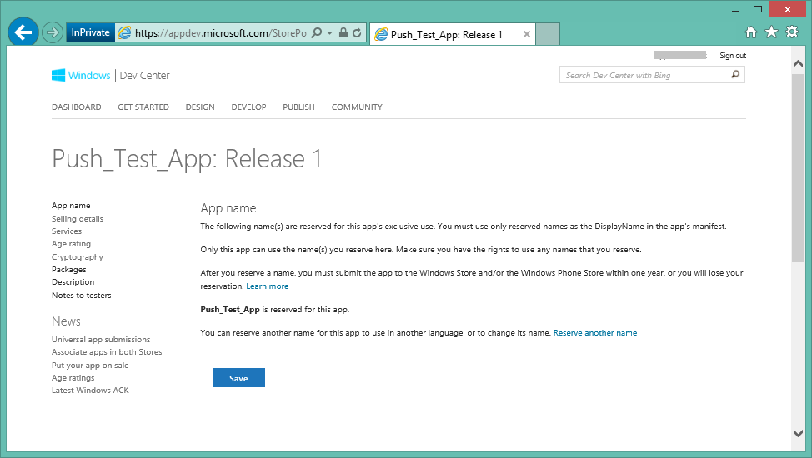Select Packages in the sidebar
Image resolution: width=812 pixels, height=458 pixels.
69,270
